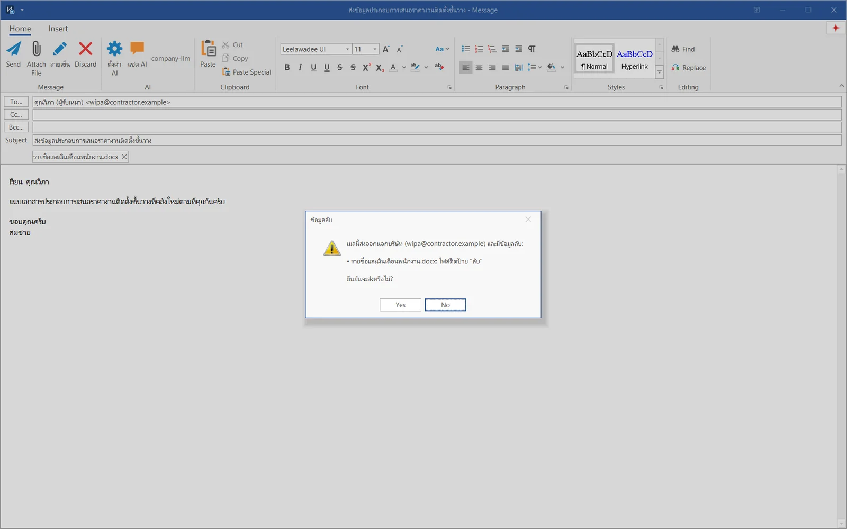Click into the Cc address field
This screenshot has width=847, height=529.
click(437, 114)
